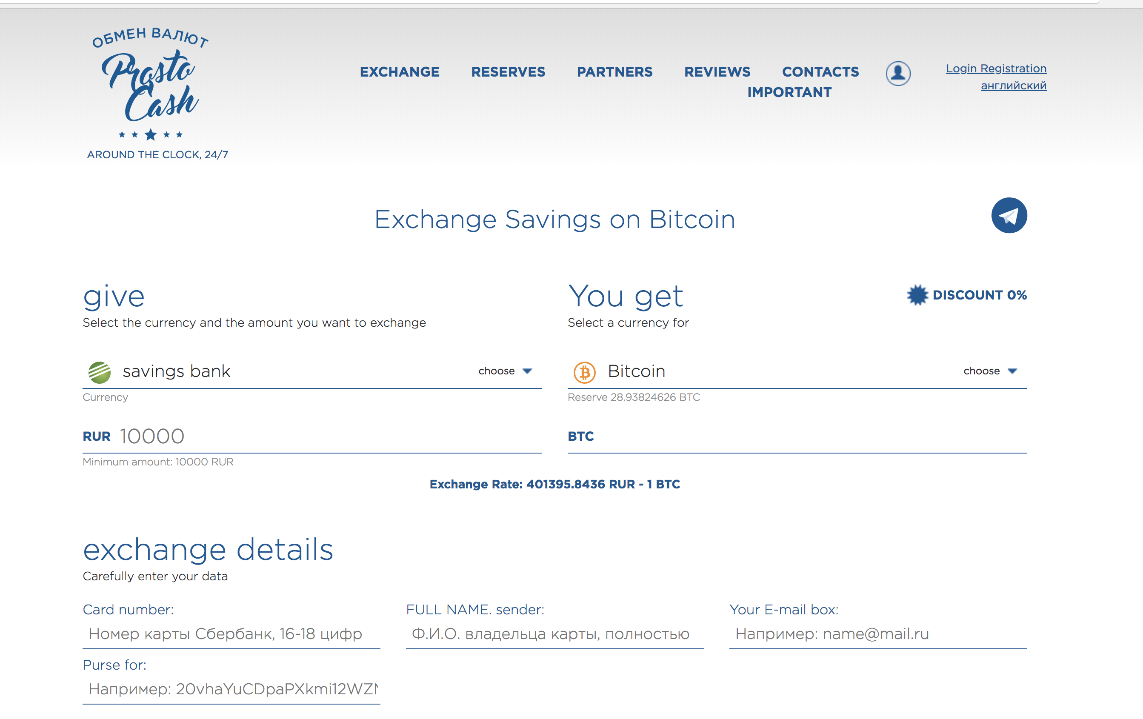Open the Important menu item
This screenshot has height=719, width=1143.
[x=789, y=92]
